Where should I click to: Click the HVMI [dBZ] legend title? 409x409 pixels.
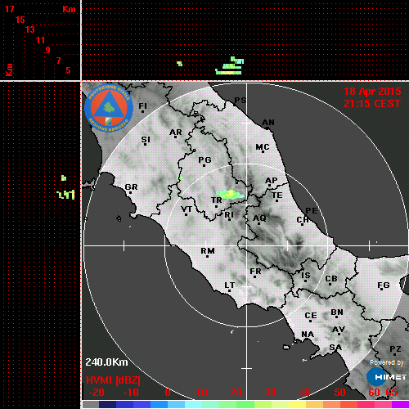(x=113, y=380)
